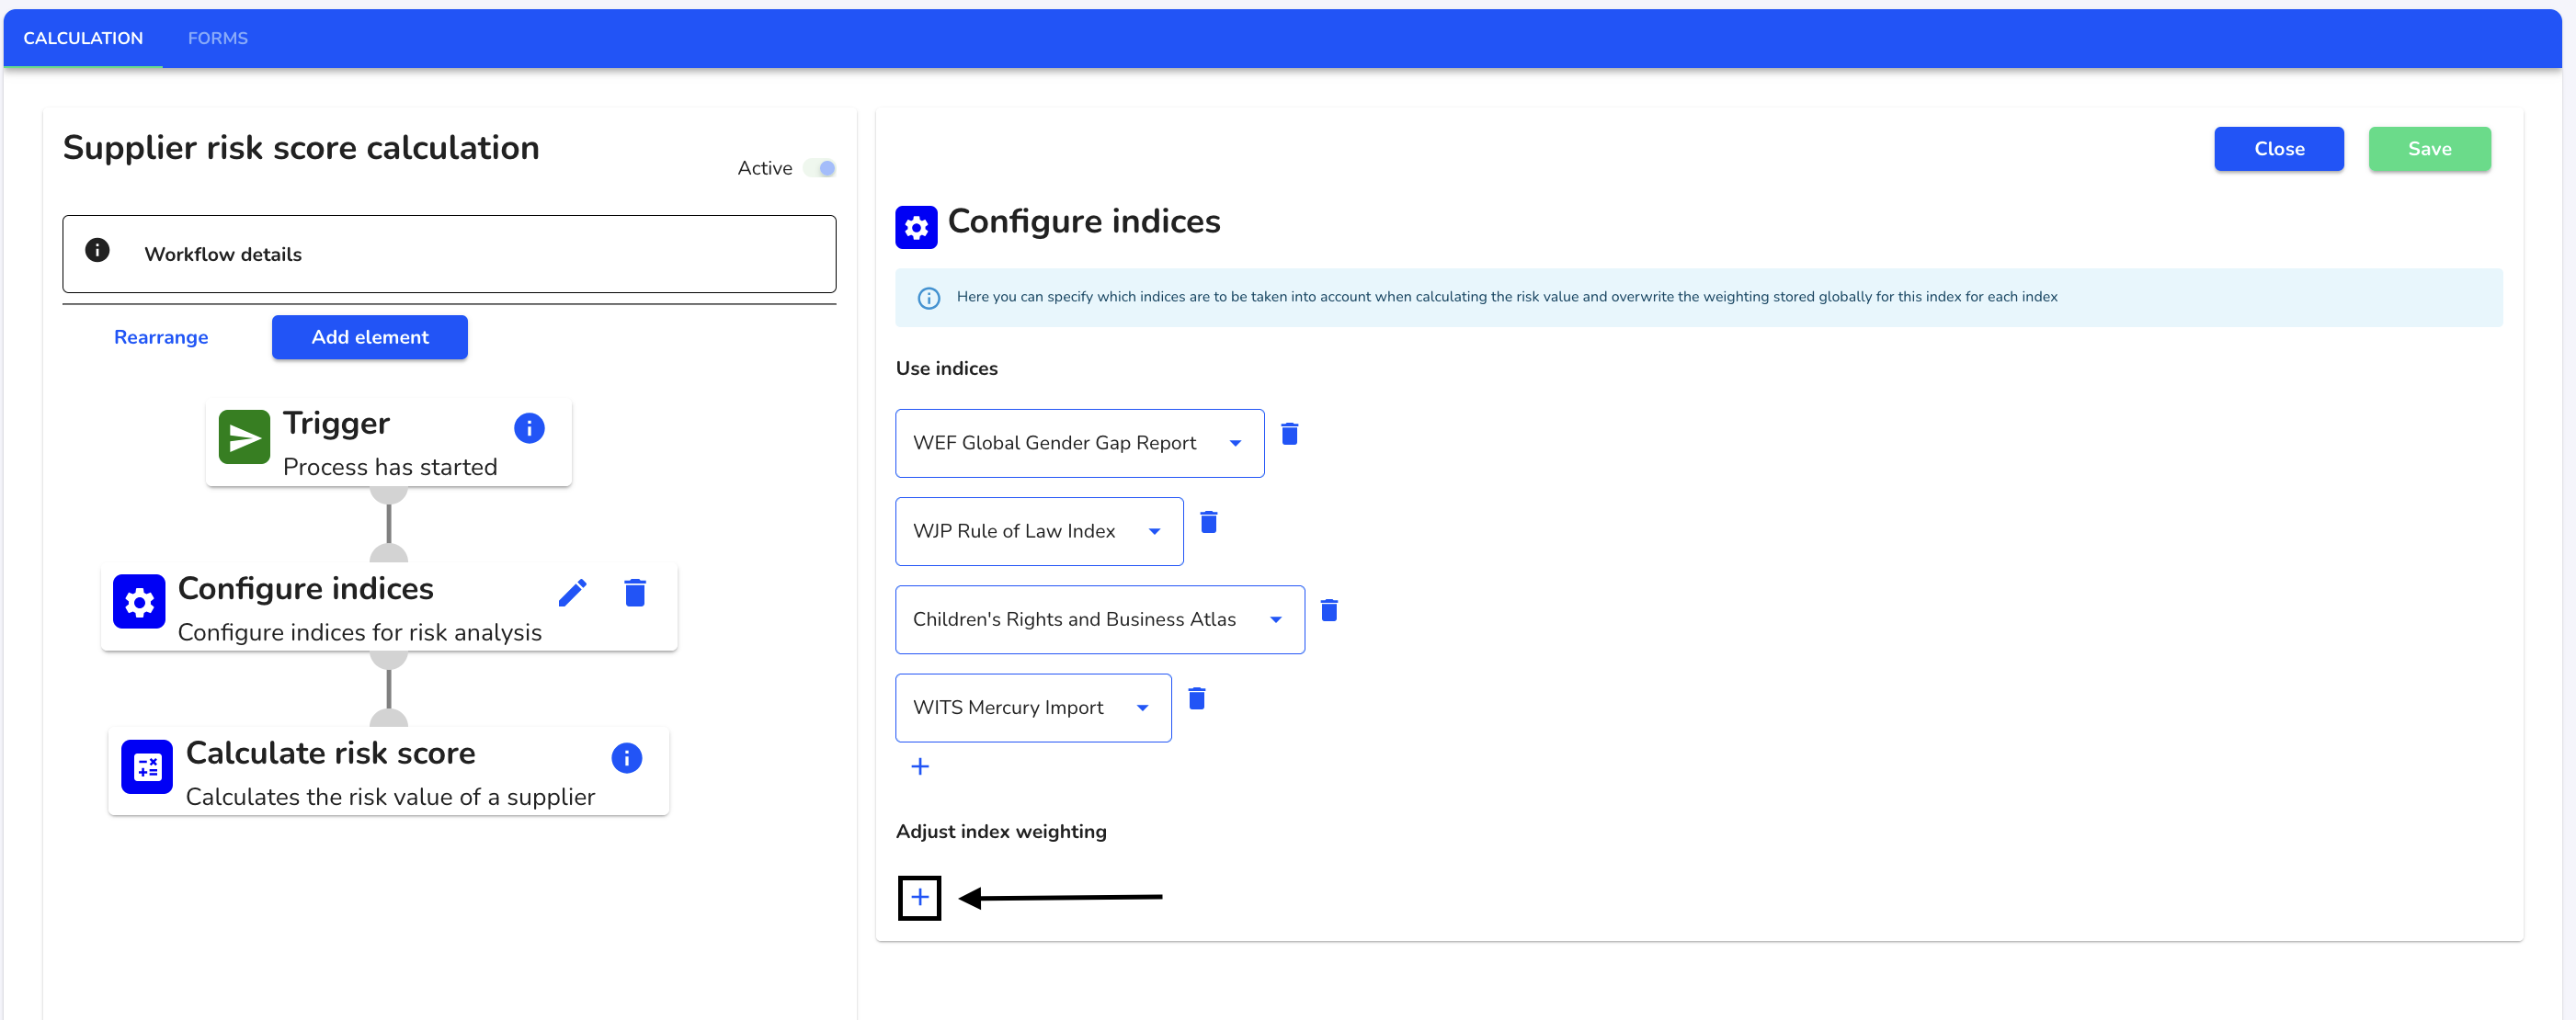Select the Calculate risk score card title
This screenshot has height=1020, width=2576.
pyautogui.click(x=330, y=753)
